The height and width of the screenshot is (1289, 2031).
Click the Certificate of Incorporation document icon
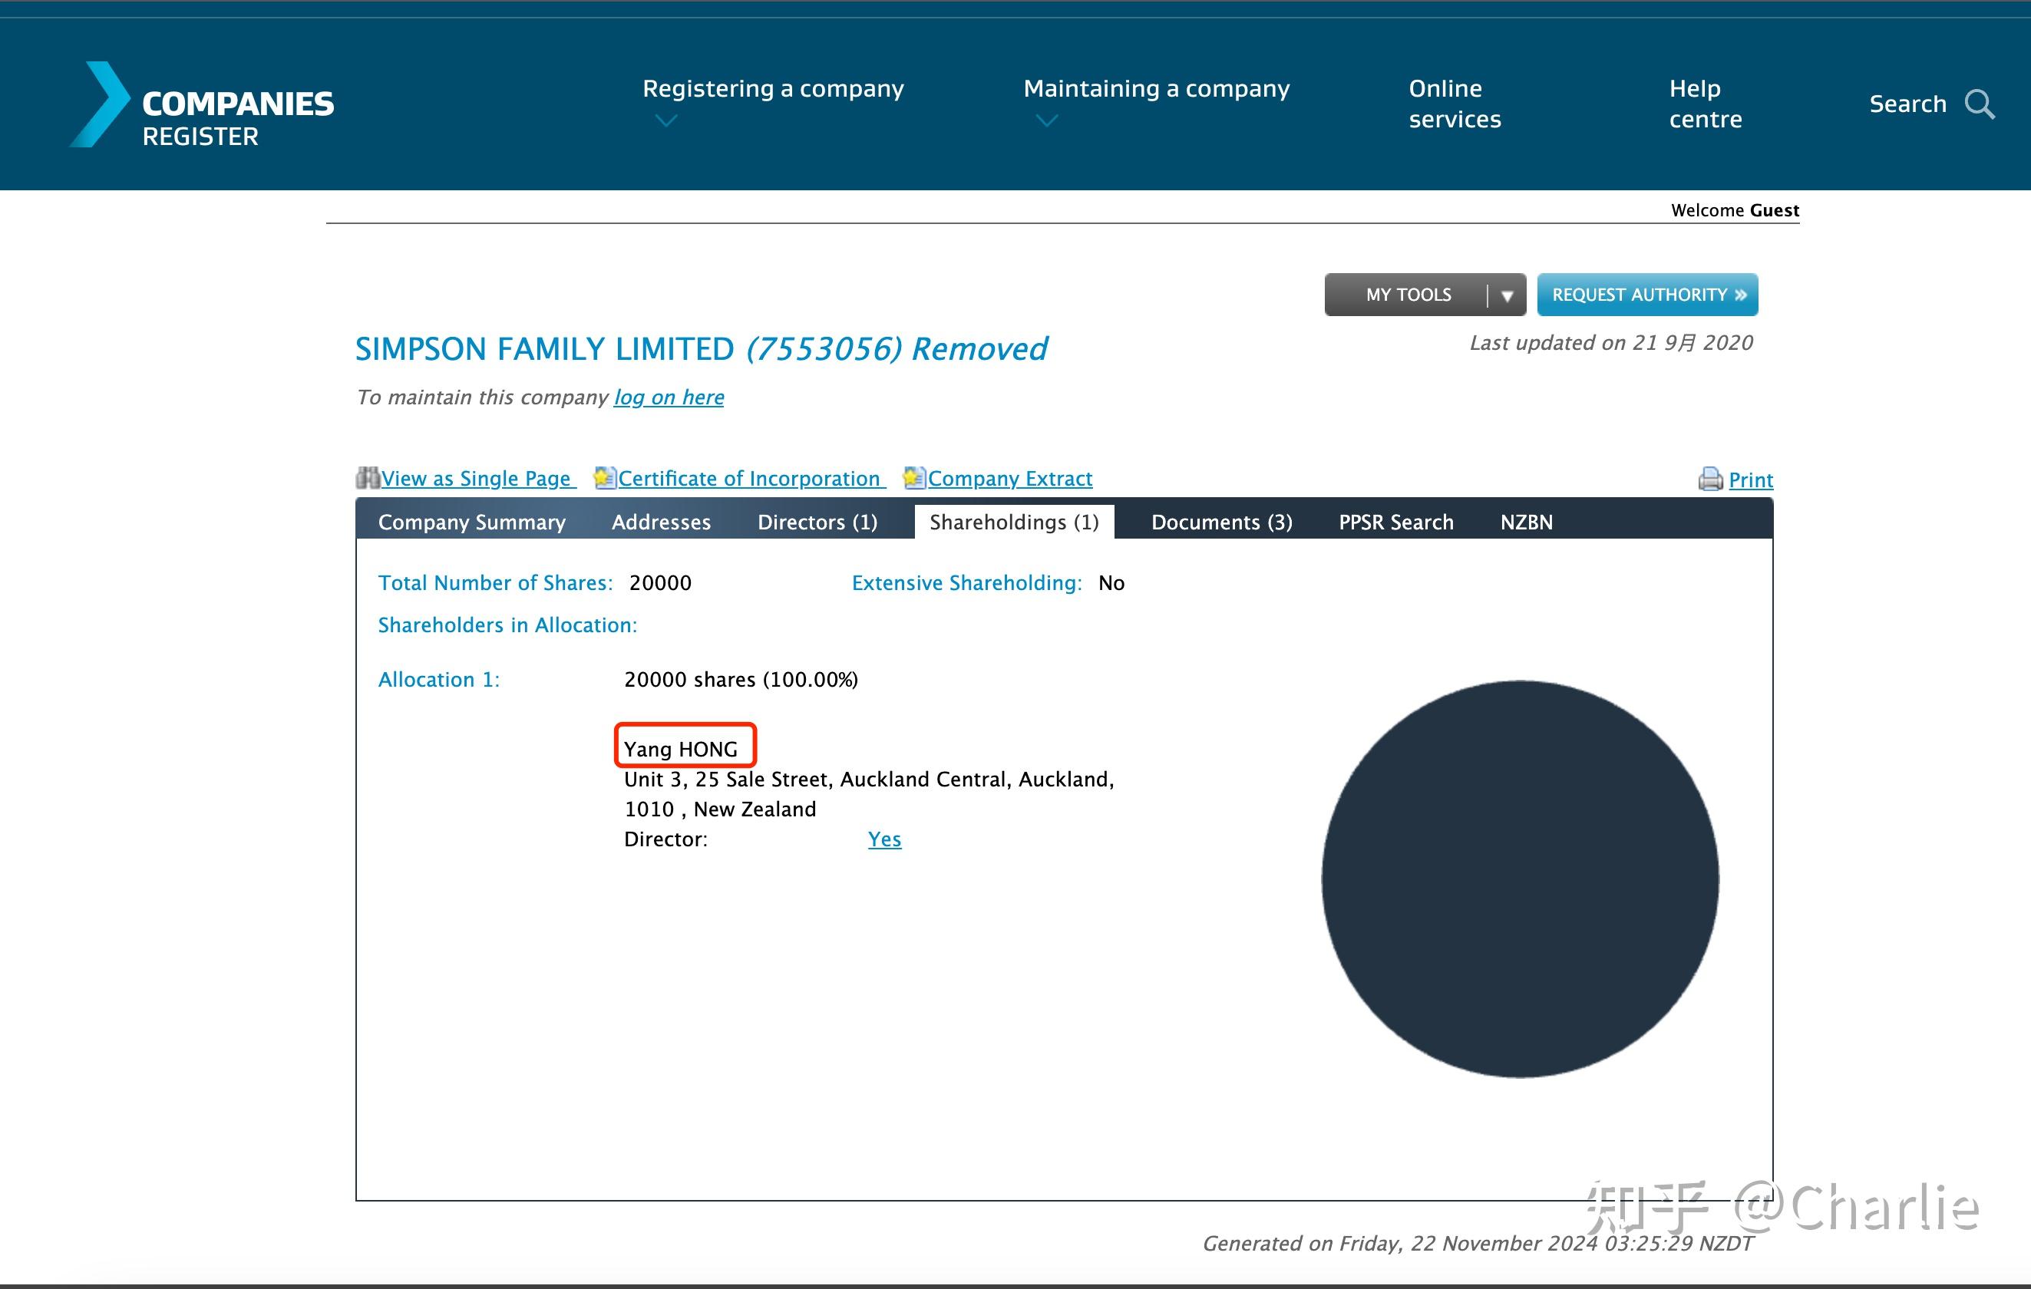604,478
